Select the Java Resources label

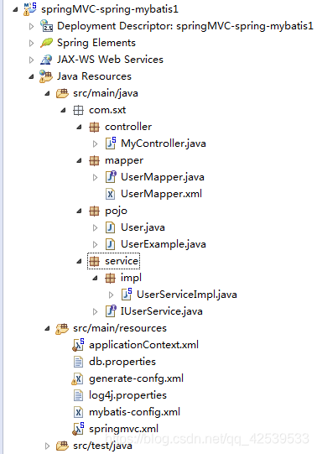(94, 76)
